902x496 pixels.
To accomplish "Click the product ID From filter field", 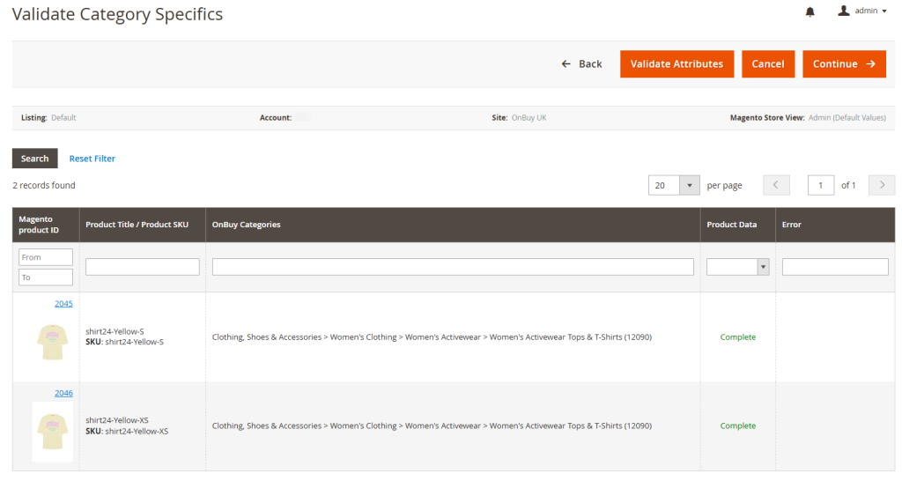I will (46, 257).
